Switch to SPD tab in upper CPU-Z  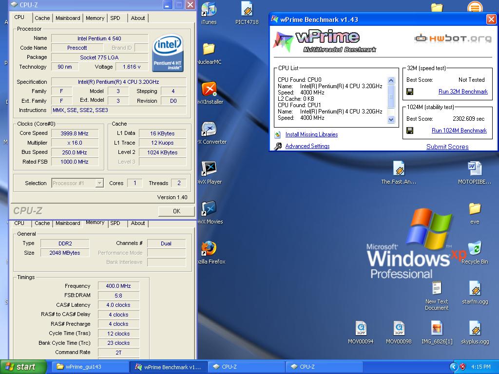tap(115, 18)
